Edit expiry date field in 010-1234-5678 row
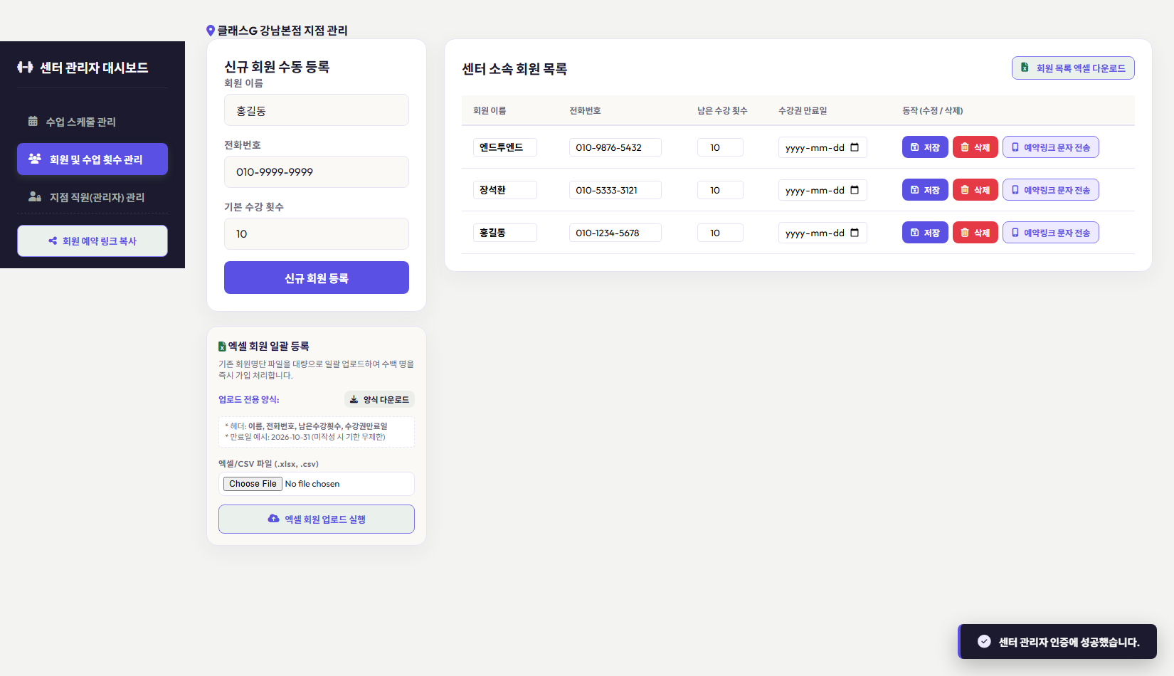1174x676 pixels. coord(823,233)
